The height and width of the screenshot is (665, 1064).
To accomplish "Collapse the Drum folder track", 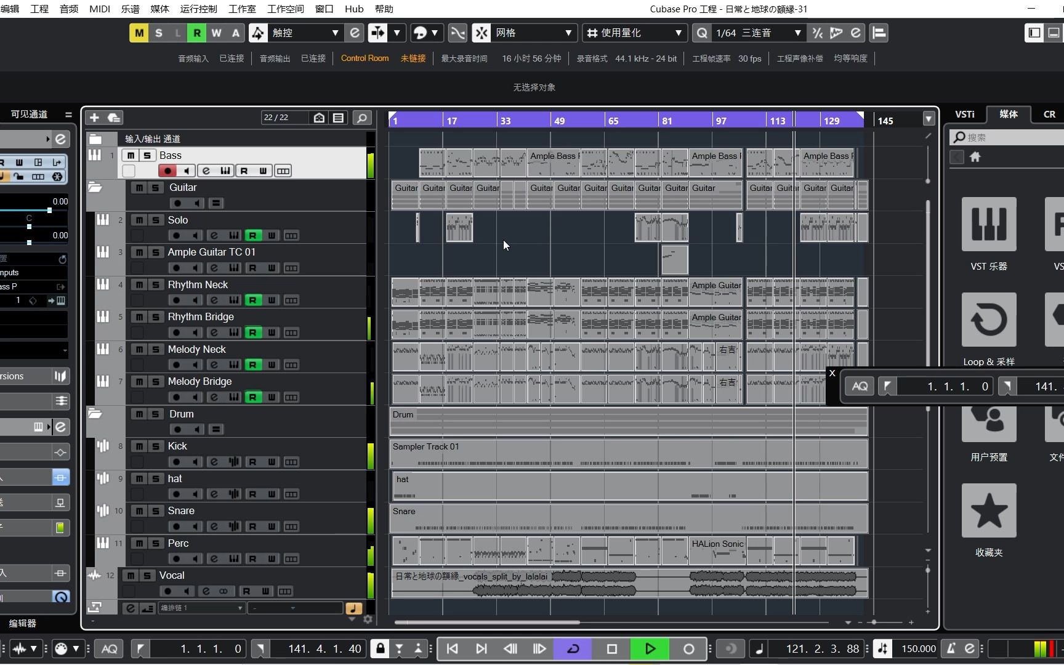I will click(95, 413).
